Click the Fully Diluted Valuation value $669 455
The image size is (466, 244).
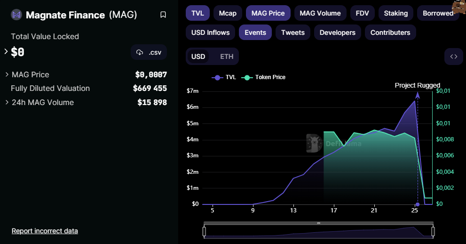tap(150, 89)
